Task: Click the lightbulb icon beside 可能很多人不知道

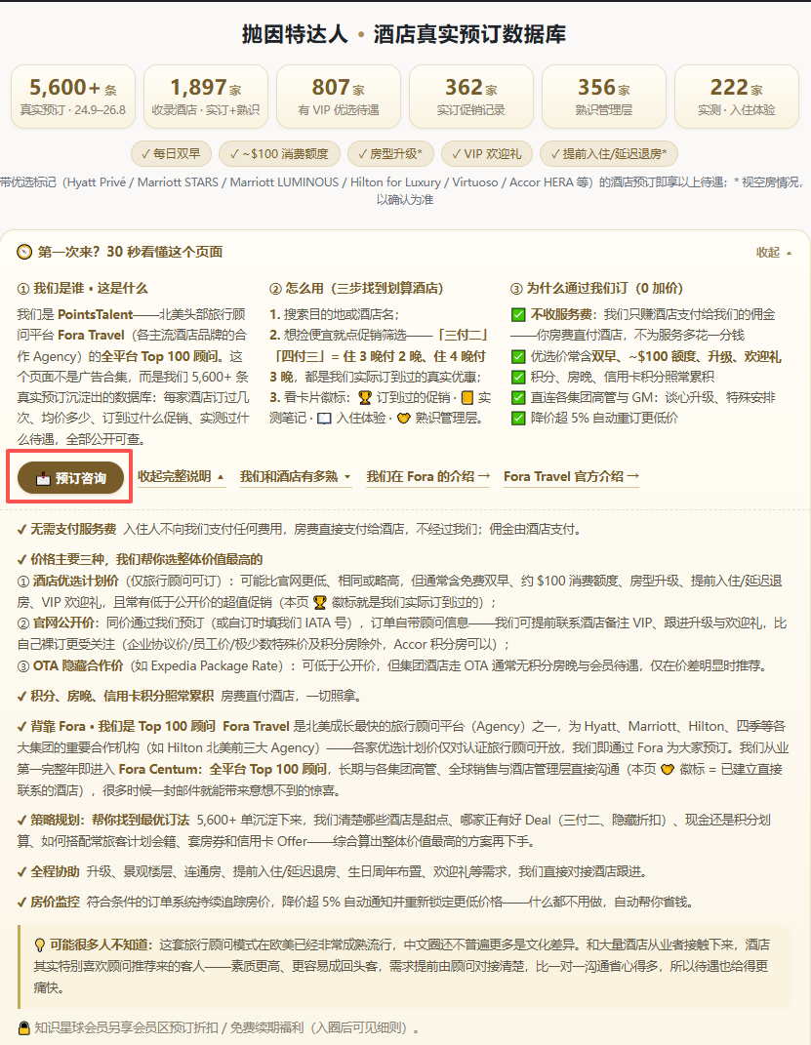Action: click(x=40, y=945)
